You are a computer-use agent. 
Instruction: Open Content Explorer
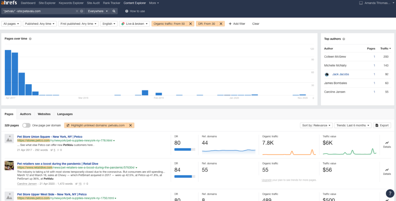tap(135, 3)
